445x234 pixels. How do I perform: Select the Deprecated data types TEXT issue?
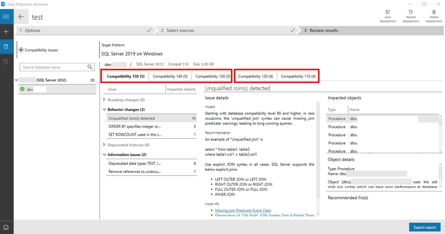[152, 163]
